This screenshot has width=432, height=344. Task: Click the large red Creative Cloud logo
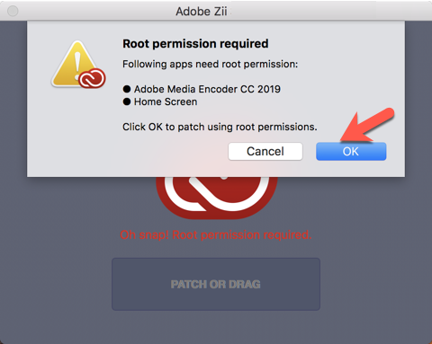pyautogui.click(x=217, y=197)
